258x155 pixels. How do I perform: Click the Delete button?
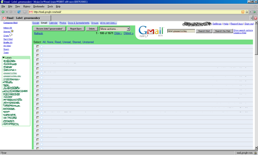[x=92, y=29]
